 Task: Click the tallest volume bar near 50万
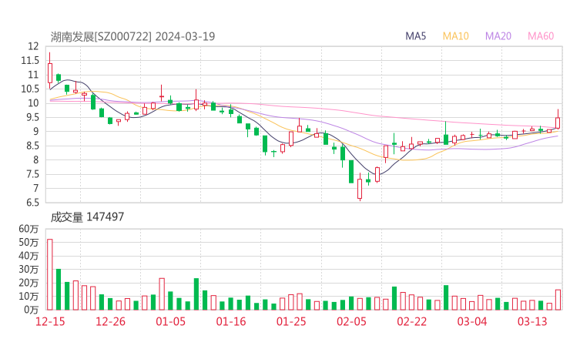point(50,274)
